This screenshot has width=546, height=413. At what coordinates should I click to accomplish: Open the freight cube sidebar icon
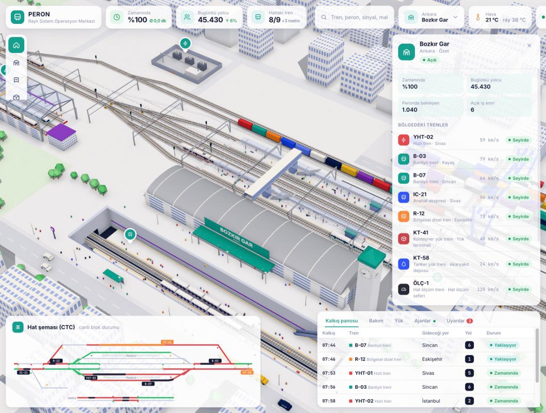(x=16, y=97)
